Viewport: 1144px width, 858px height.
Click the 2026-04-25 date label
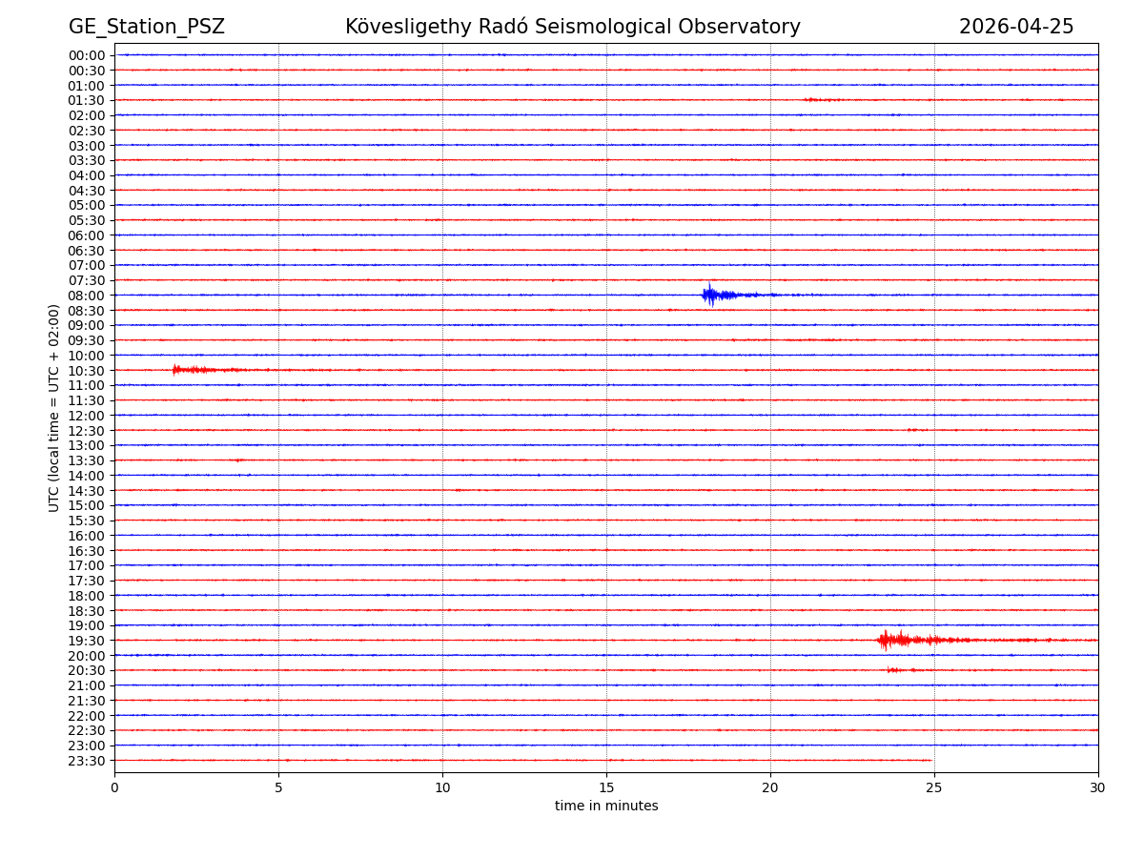pos(1015,27)
